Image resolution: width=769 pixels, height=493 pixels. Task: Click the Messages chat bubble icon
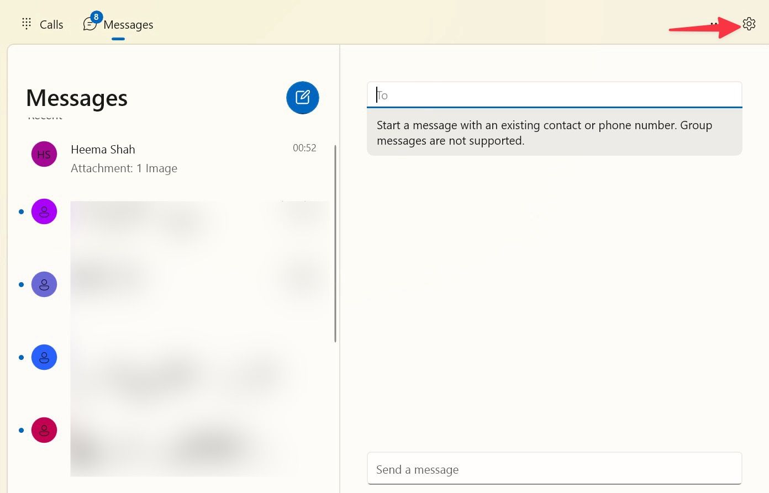89,25
